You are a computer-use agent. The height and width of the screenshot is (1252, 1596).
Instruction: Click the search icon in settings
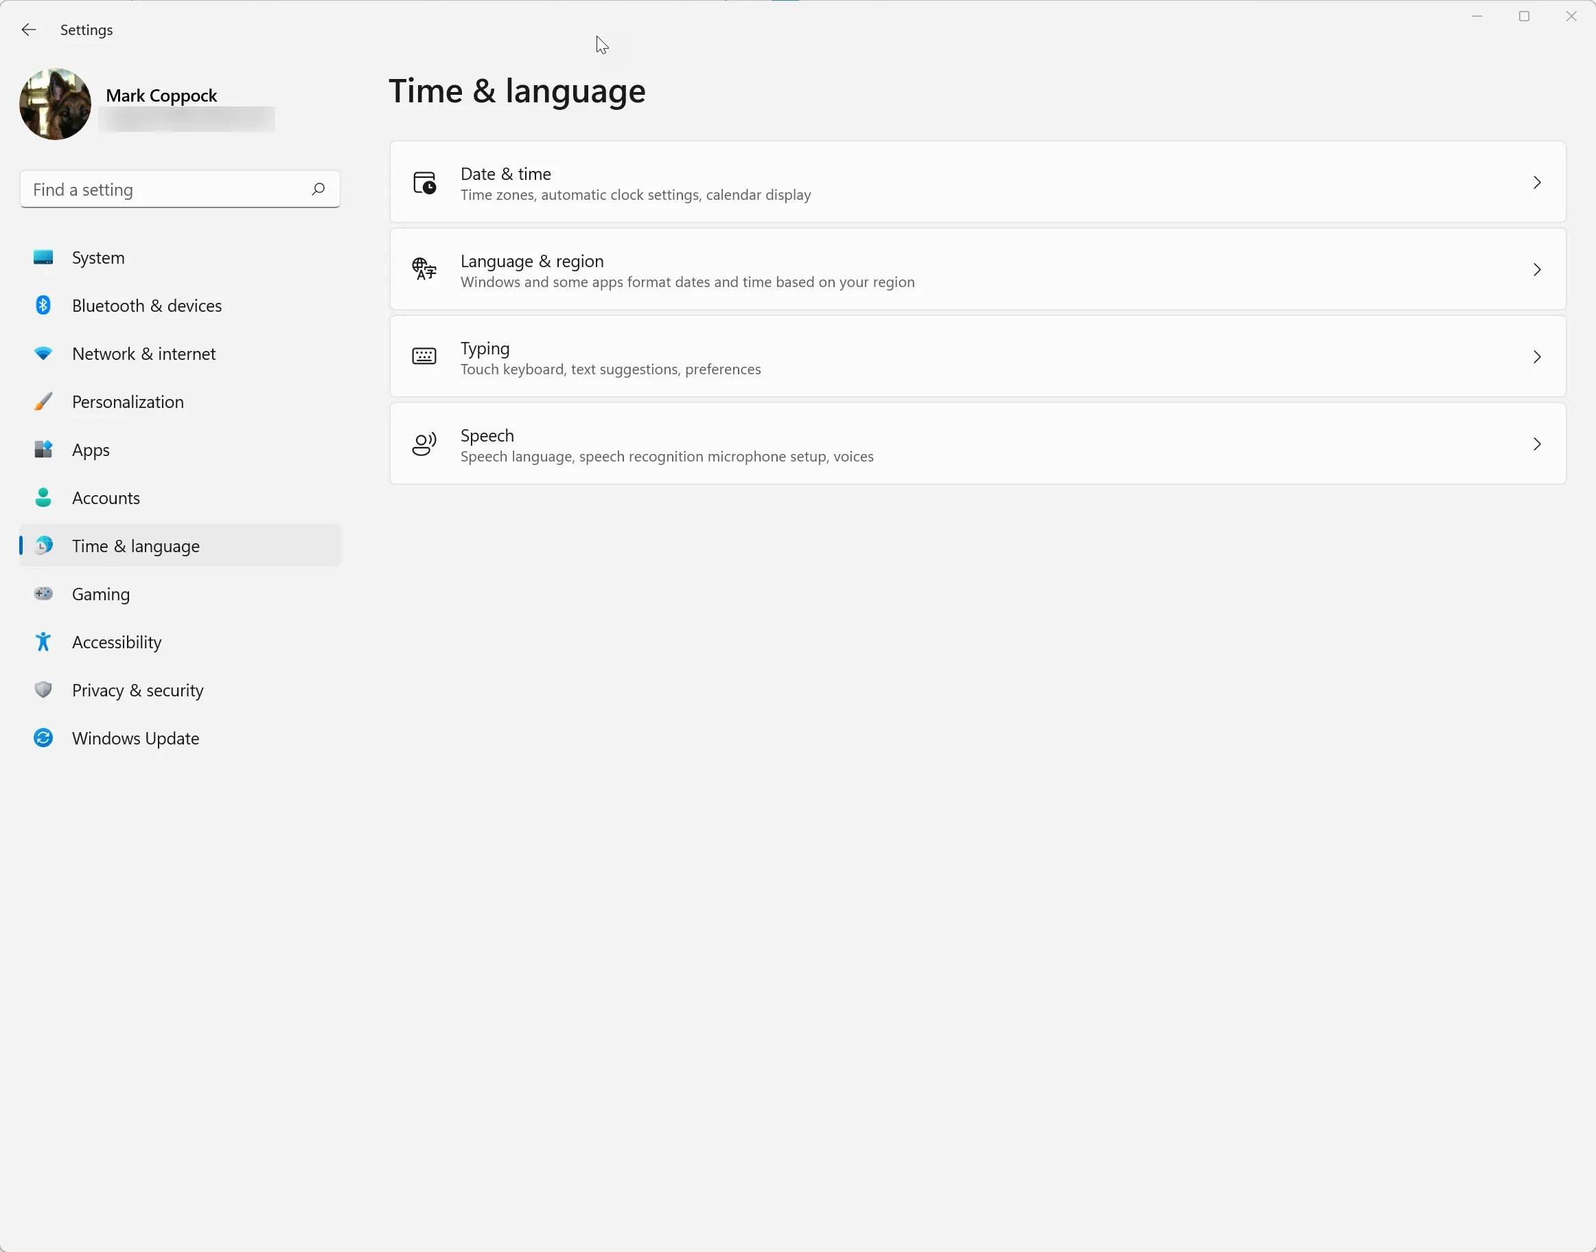(x=319, y=190)
